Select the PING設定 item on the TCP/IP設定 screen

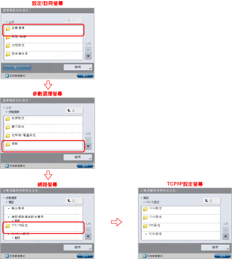pyautogui.click(x=181, y=236)
